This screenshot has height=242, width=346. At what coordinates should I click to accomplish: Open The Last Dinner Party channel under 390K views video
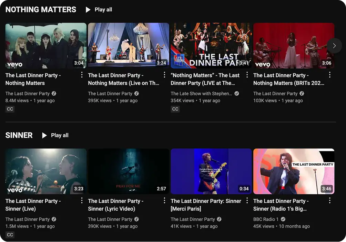(x=110, y=220)
